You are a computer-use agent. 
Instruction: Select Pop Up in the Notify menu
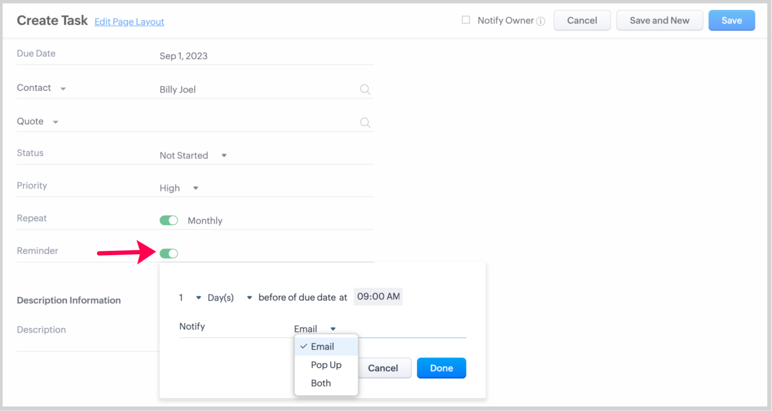(x=326, y=365)
